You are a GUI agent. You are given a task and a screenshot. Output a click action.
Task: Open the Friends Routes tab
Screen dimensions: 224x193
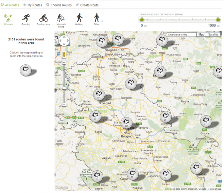[59, 5]
